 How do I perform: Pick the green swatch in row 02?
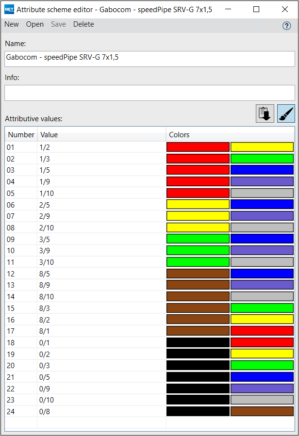[x=262, y=159]
